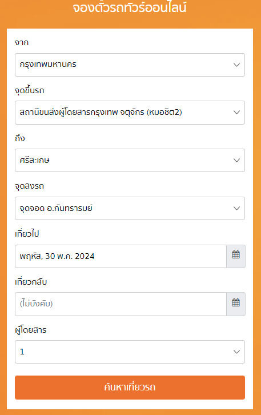261x415 pixels.
Task: Open the ผู้โดยสาร passenger number dropdown
Action: 130,352
